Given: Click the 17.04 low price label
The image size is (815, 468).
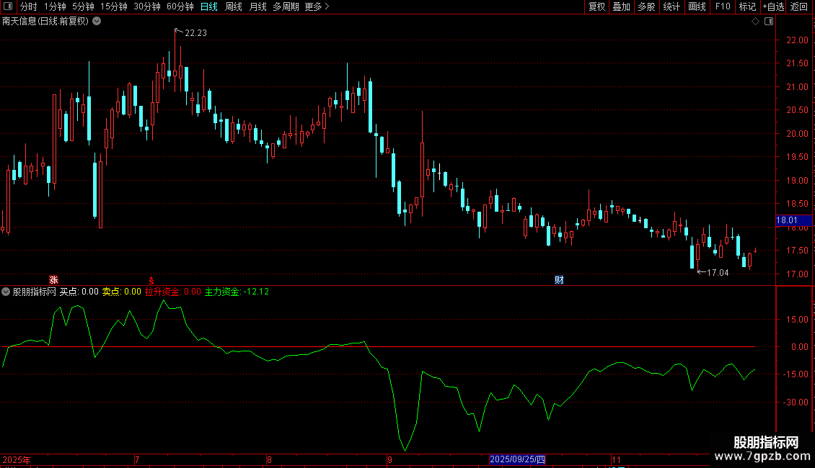Looking at the screenshot, I should tap(718, 273).
